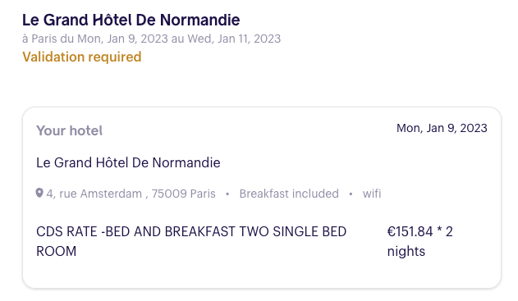The image size is (518, 301).
Task: Select the Paris date range subtitle
Action: pyautogui.click(x=151, y=39)
